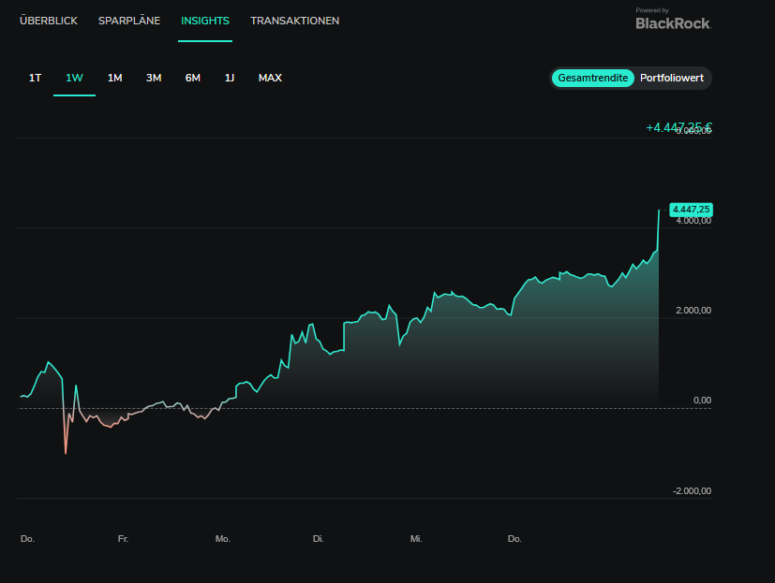
Task: Show the 1J yearly range
Action: pyautogui.click(x=229, y=78)
